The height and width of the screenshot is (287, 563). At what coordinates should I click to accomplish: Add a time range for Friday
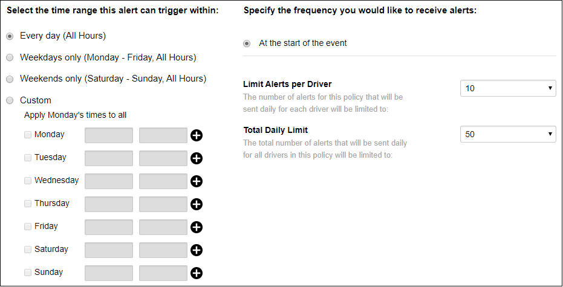coord(197,227)
